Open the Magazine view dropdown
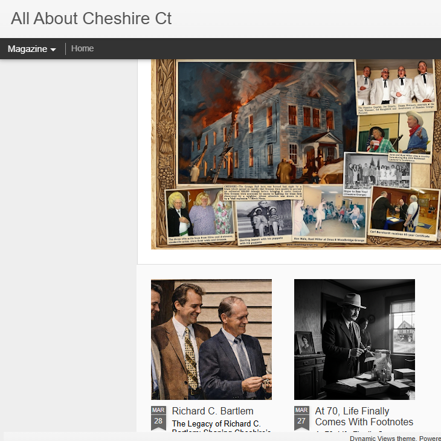441x441 pixels. [32, 49]
